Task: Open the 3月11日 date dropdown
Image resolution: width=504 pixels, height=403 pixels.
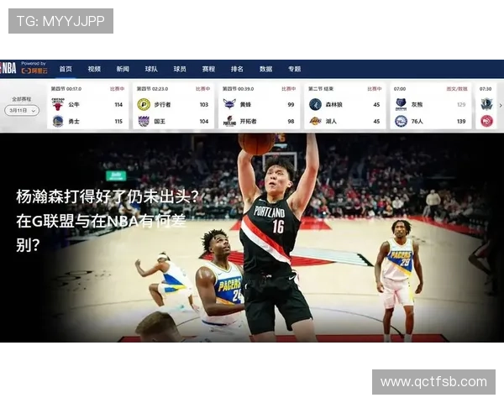Action: tap(22, 111)
